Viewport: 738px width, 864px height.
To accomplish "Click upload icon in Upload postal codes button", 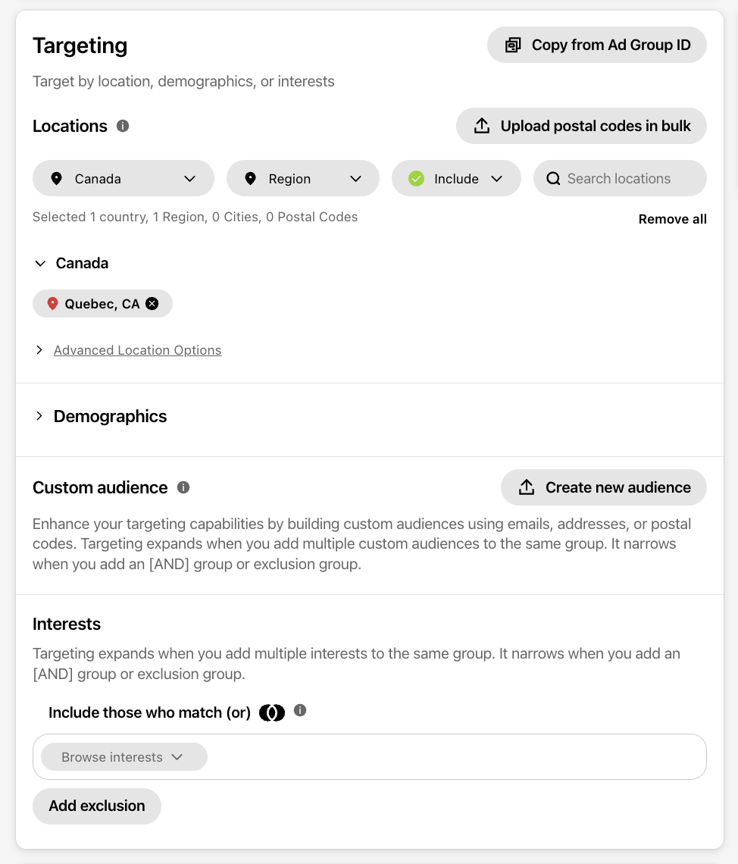I will [x=482, y=126].
